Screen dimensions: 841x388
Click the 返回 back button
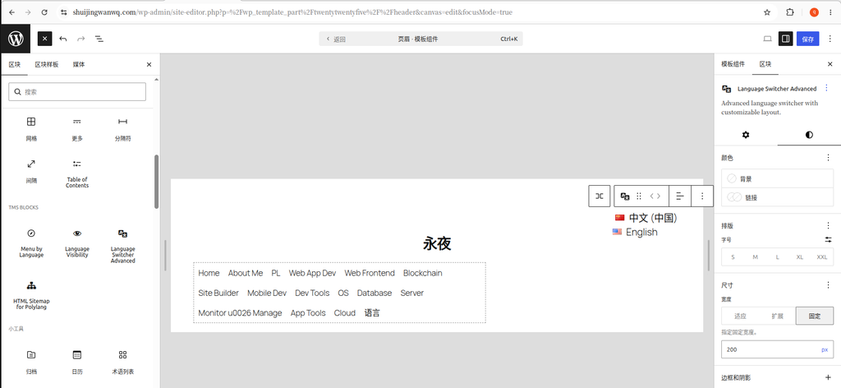[x=336, y=39]
